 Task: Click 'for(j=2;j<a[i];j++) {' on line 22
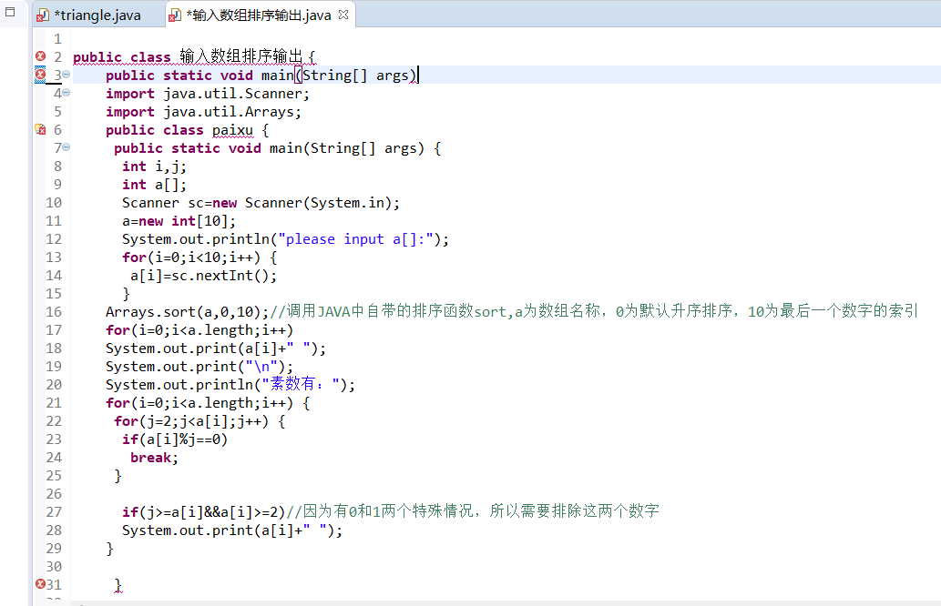[x=199, y=420]
